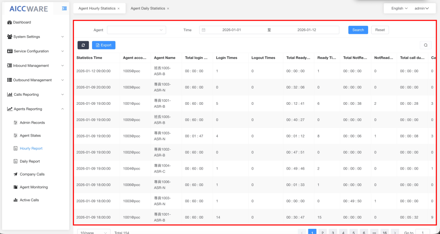Click the Outbound Management list icon
This screenshot has height=234, width=440.
tap(9, 80)
